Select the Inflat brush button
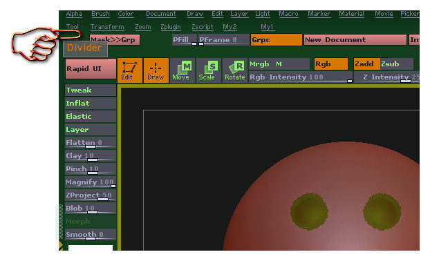 tap(91, 104)
